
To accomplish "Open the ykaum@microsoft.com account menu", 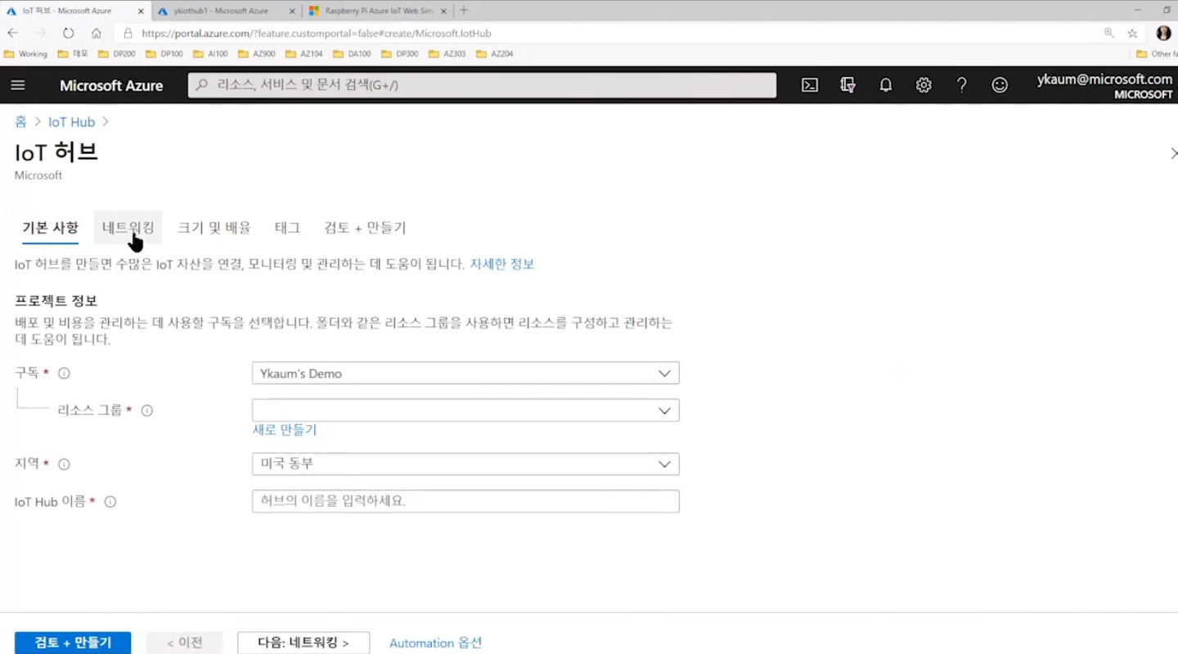I will [x=1104, y=85].
